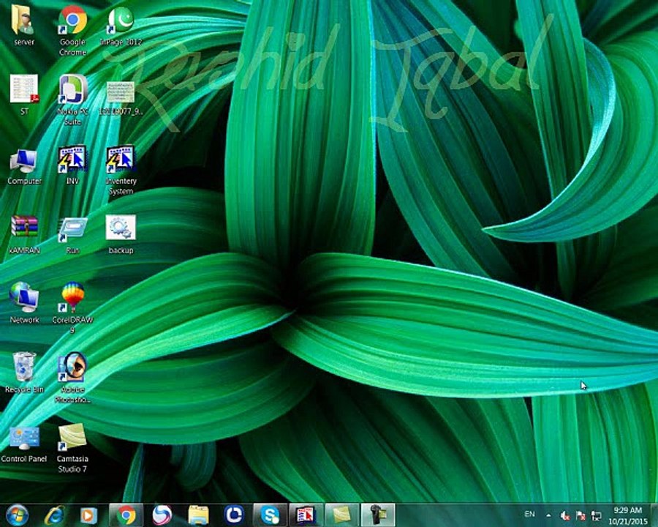Viewport: 658px width, 527px height.
Task: Select the INV desktop shortcut
Action: tap(72, 160)
